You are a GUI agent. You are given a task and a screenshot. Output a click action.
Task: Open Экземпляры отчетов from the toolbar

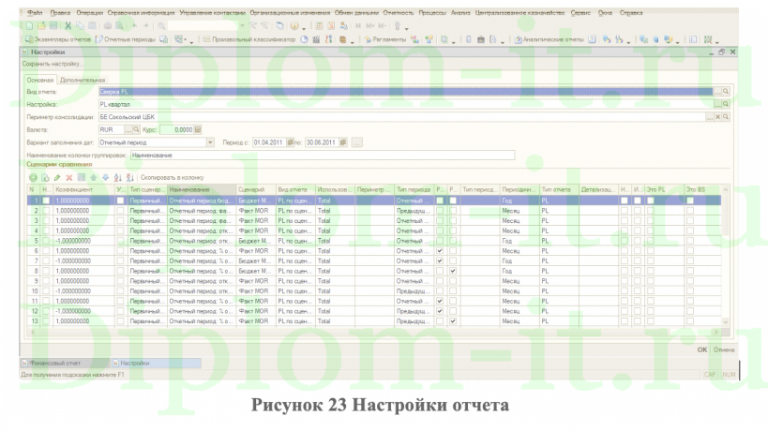pyautogui.click(x=58, y=39)
